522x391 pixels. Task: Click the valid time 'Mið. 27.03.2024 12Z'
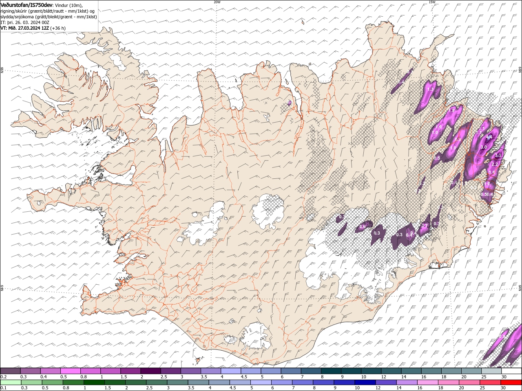[x=28, y=28]
